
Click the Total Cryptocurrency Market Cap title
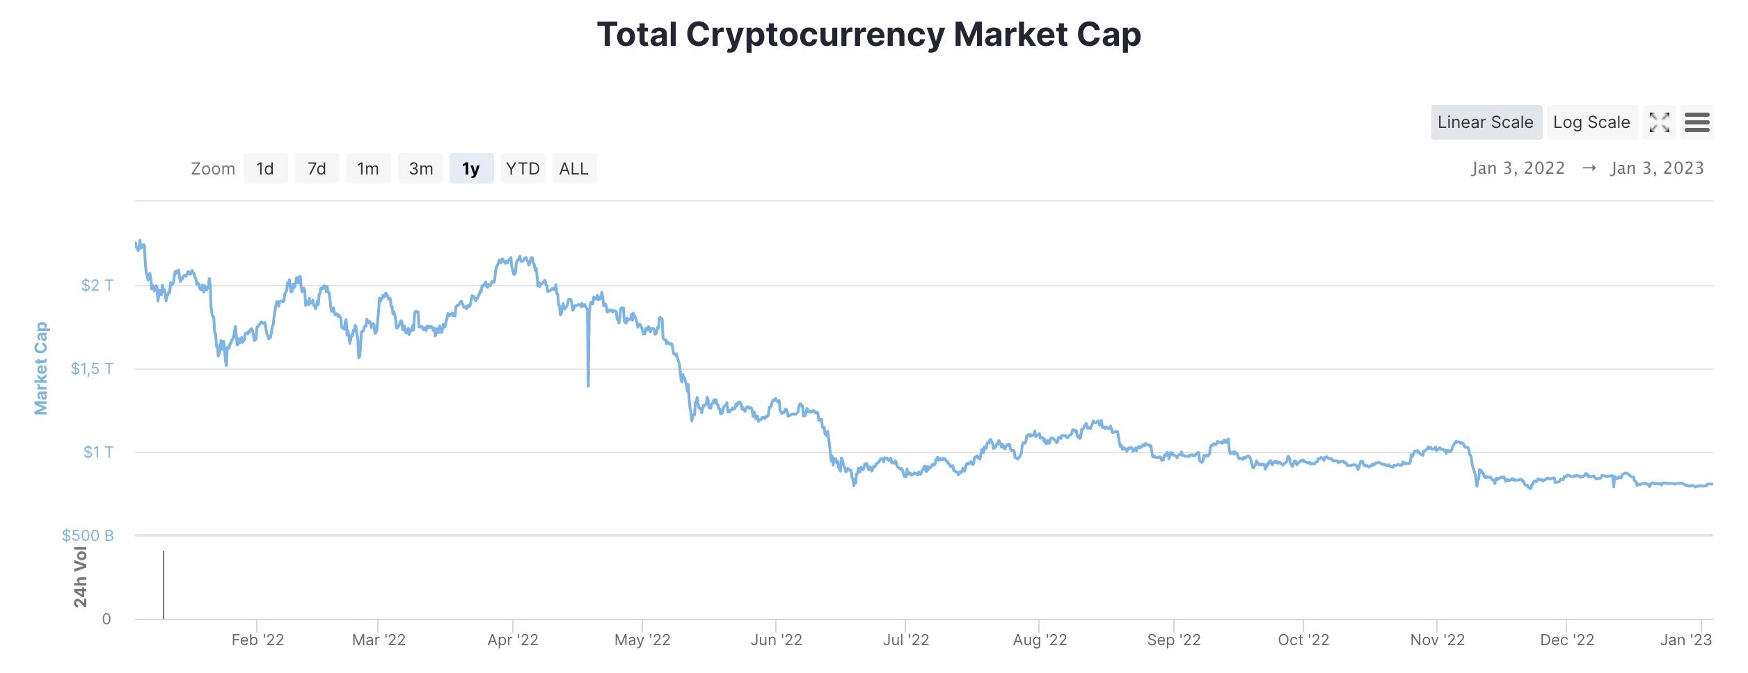[x=868, y=35]
